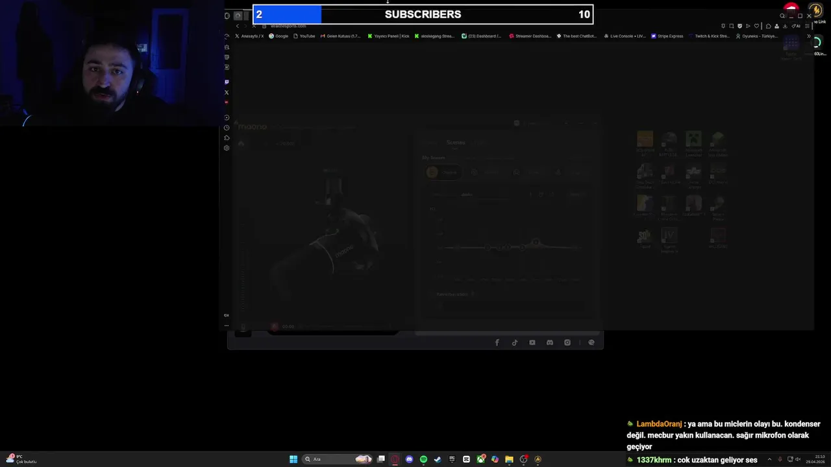Open the Google bookmark
Viewport: 831px width, 467px height.
pos(279,36)
